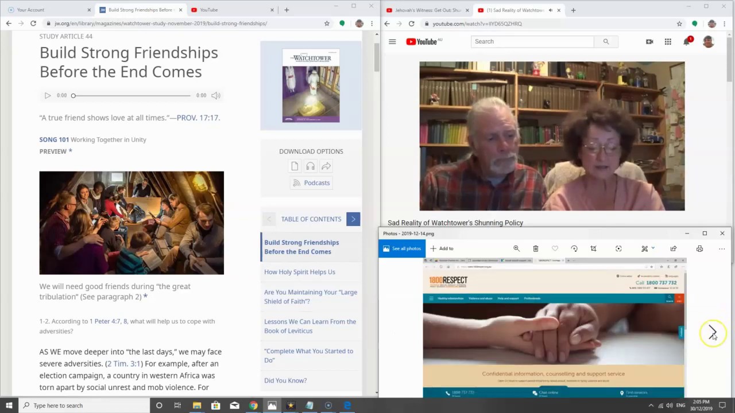Open the YouTube hamburger guide menu
735x413 pixels.
[392, 41]
